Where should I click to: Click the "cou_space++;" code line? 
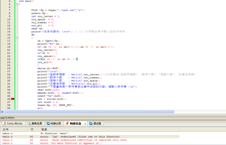click(x=46, y=56)
